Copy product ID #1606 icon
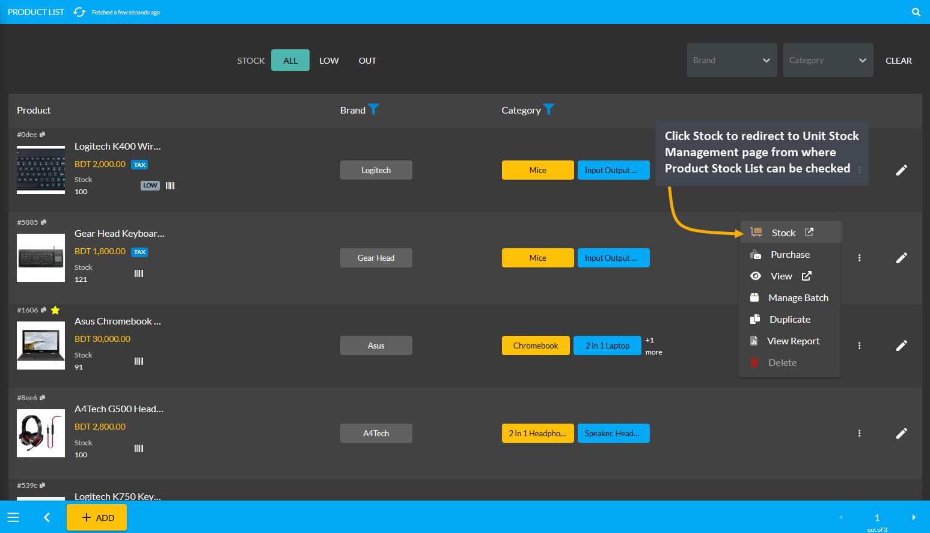The image size is (930, 533). pos(43,310)
